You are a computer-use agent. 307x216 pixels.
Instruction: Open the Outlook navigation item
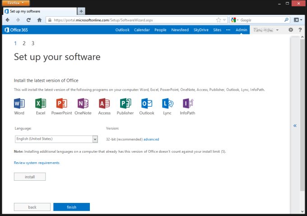point(122,30)
